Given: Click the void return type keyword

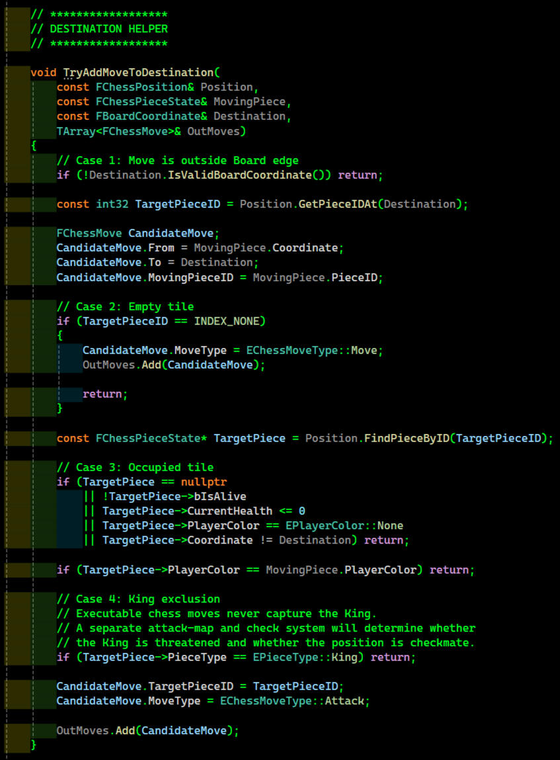Looking at the screenshot, I should pos(44,73).
